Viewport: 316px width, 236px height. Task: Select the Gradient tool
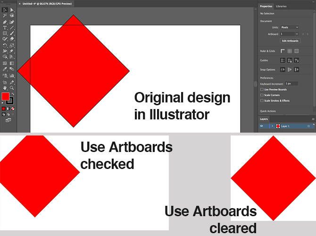coord(12,63)
